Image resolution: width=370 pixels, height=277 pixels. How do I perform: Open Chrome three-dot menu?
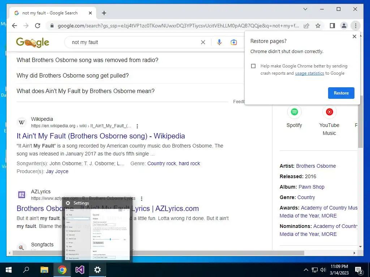coord(356,26)
